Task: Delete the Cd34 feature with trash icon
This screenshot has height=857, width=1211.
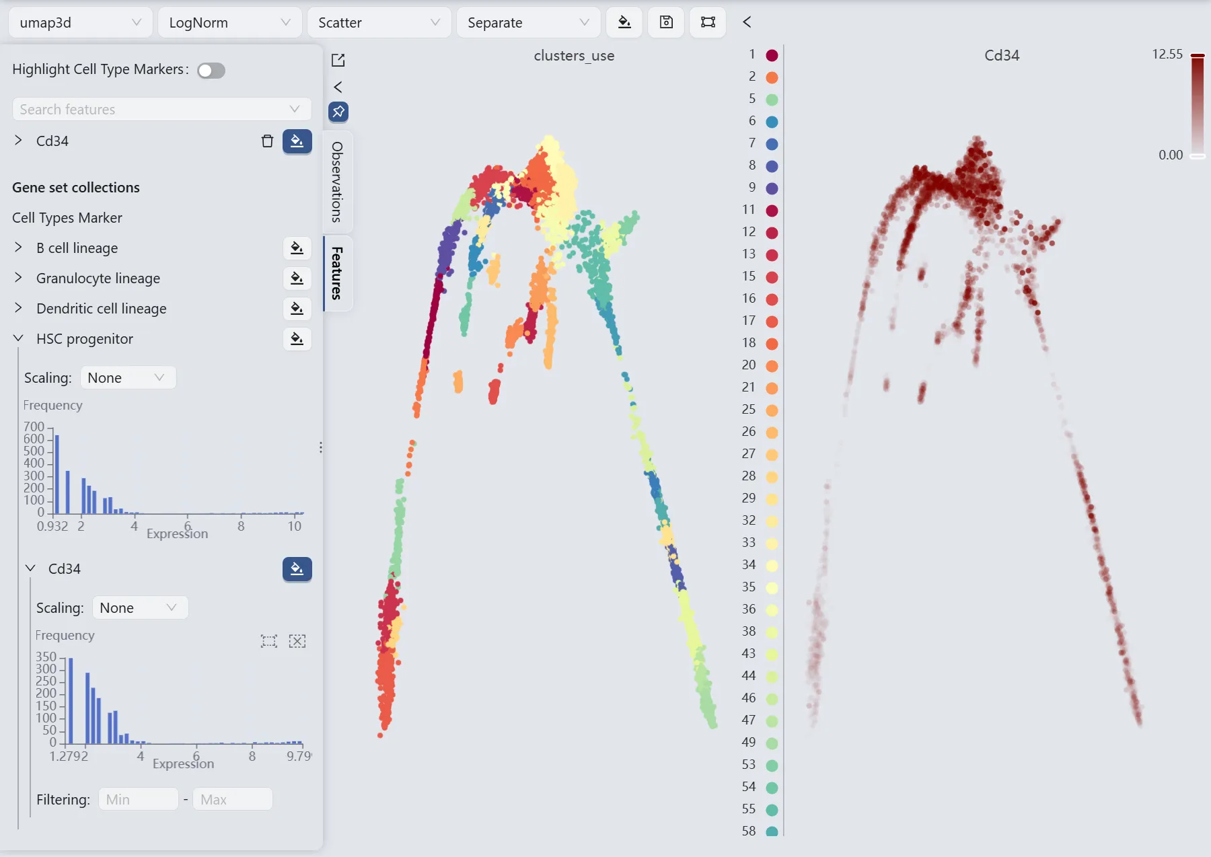Action: point(267,141)
